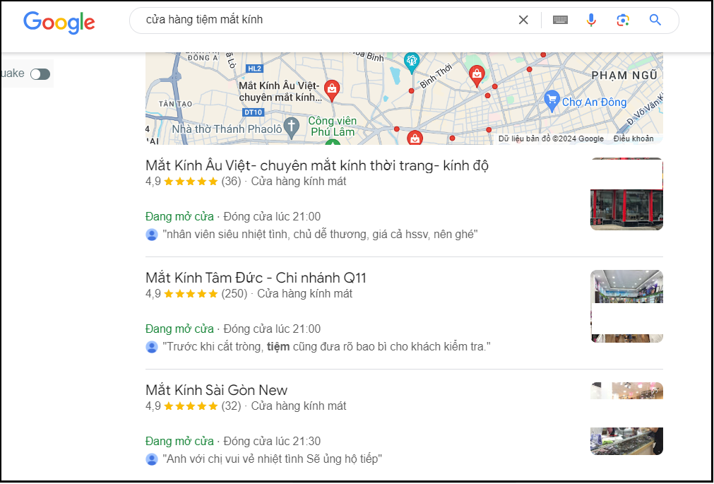
Task: Click the Chợ An Đông map marker
Action: coord(552,101)
